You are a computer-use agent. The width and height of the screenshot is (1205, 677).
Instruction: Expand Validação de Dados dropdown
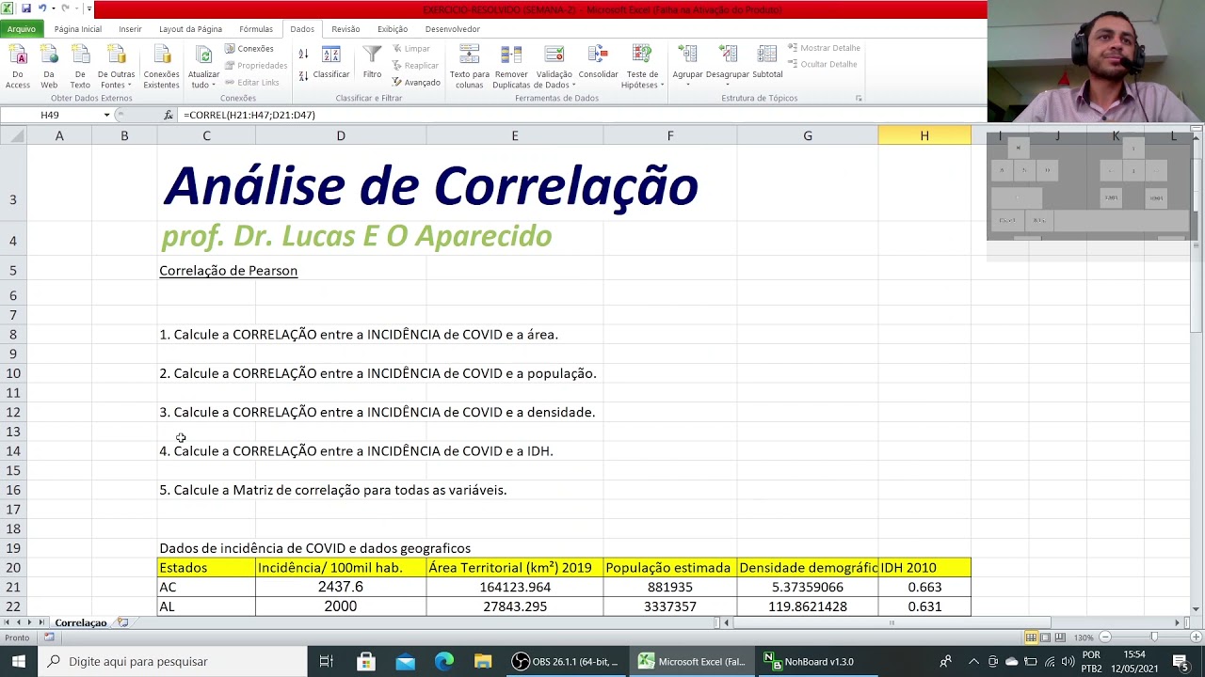(554, 80)
